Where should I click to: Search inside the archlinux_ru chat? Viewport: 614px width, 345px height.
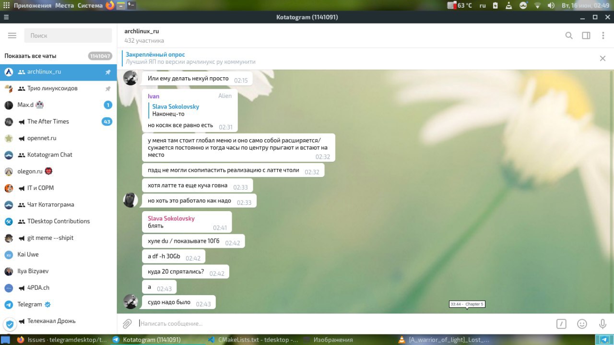tap(569, 36)
